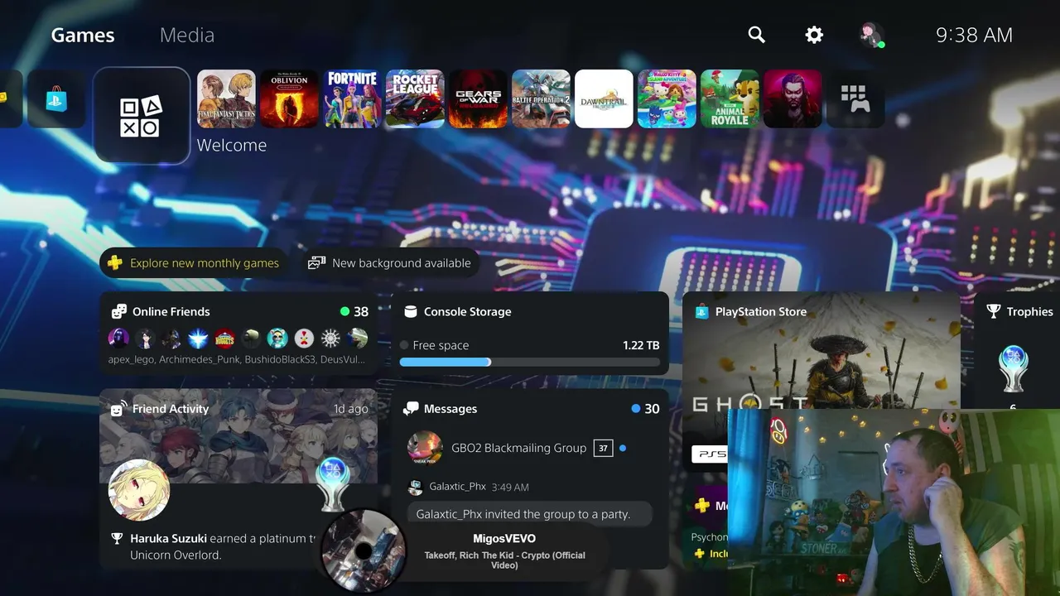Click Haruka Suzuki's profile avatar
Viewport: 1060px width, 596px height.
[139, 490]
